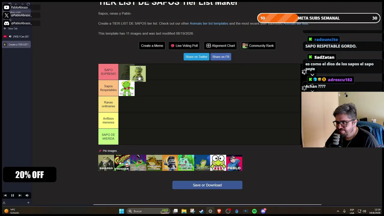Skip to previous track in media controls
The width and height of the screenshot is (384, 216).
click(5, 195)
